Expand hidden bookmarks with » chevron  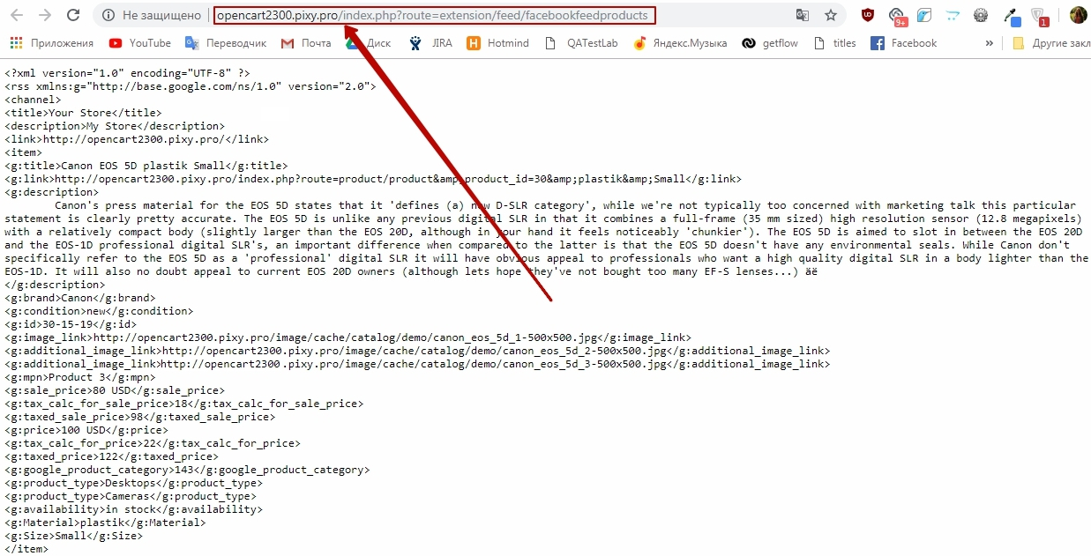(990, 43)
